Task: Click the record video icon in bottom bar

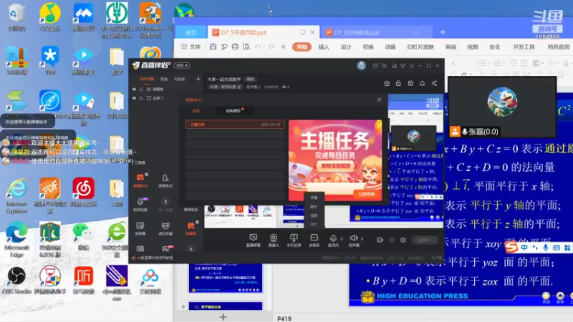Action: pyautogui.click(x=380, y=240)
